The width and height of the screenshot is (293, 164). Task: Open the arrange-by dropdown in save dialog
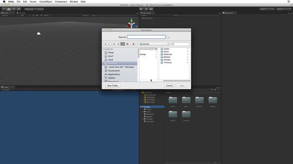[134, 44]
